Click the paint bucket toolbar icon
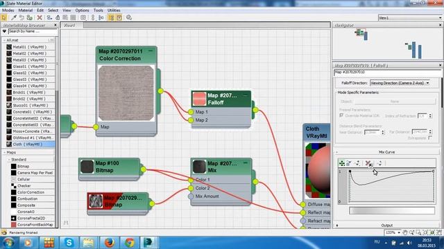Screen dimensions: 444x249 (x=58, y=17)
